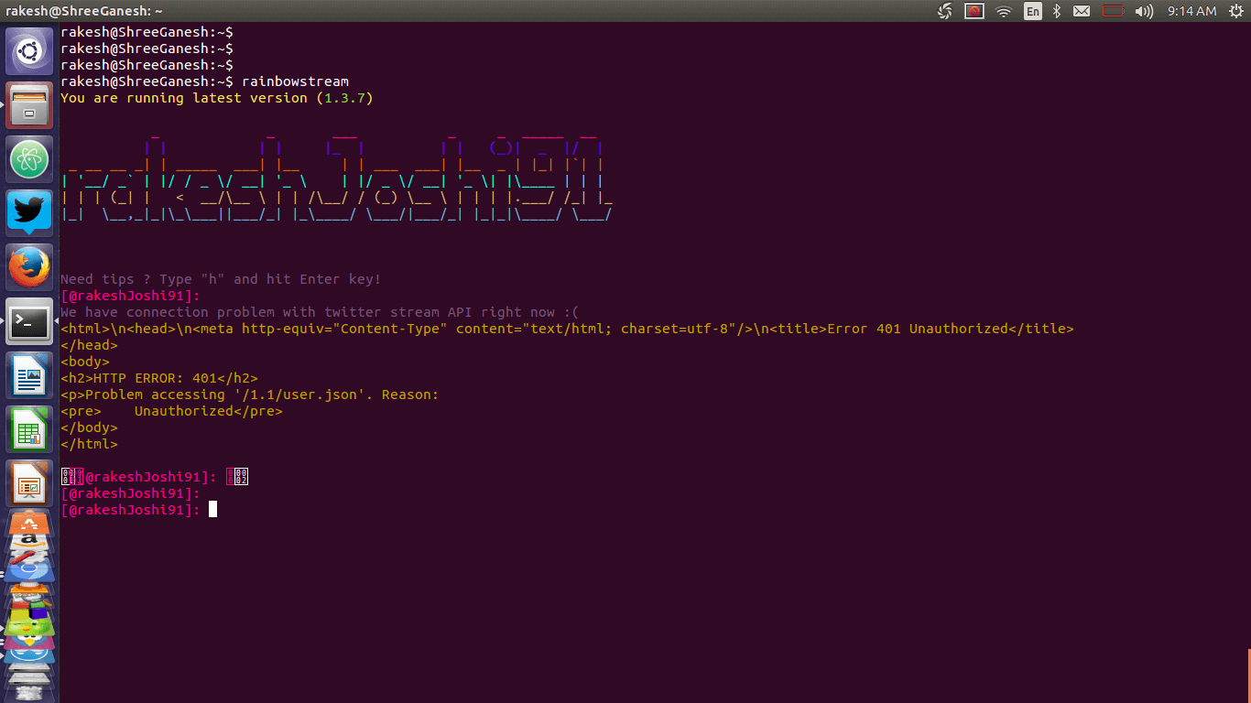The image size is (1251, 703).
Task: Click the terminal cursor after last prompt
Action: click(212, 510)
